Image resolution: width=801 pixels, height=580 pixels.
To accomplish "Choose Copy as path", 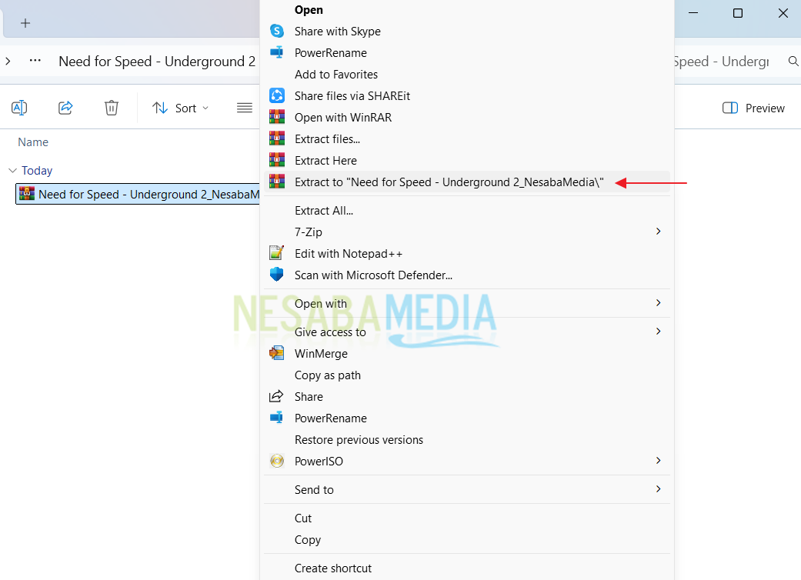I will tap(467, 375).
